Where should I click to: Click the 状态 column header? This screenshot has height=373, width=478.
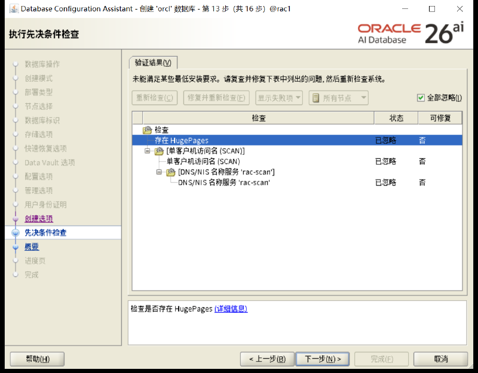tap(396, 118)
